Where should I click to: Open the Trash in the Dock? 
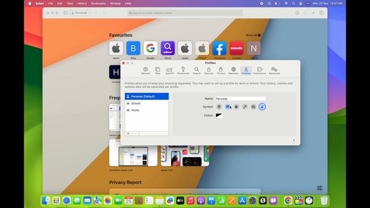(x=324, y=200)
